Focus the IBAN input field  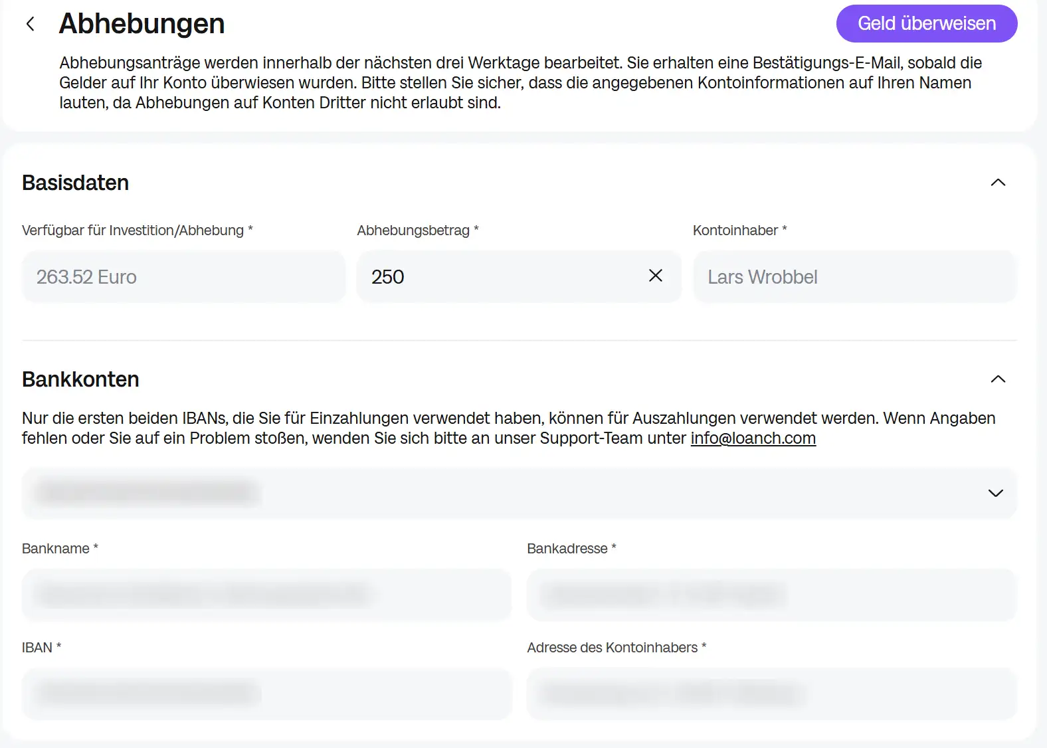tap(266, 694)
